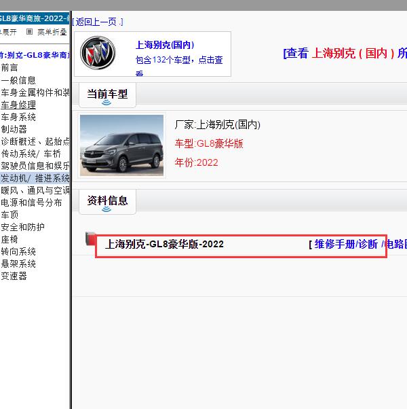The width and height of the screenshot is (407, 409).
Task: Open 制动器 sidebar entry
Action: coord(14,129)
